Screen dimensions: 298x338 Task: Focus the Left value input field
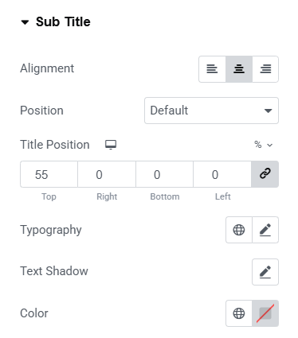pyautogui.click(x=222, y=174)
